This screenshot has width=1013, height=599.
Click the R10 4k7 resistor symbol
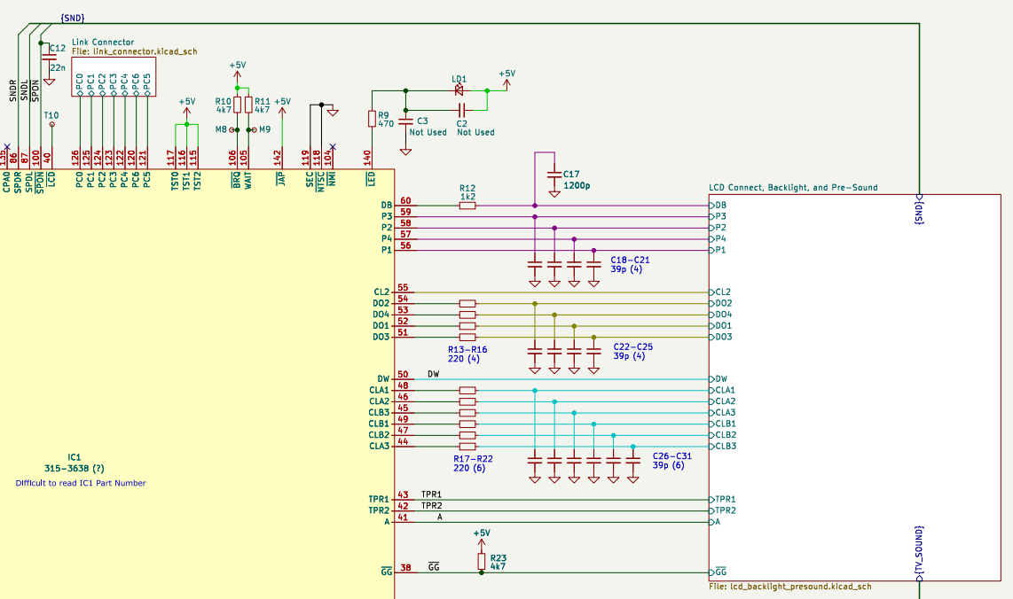(237, 106)
